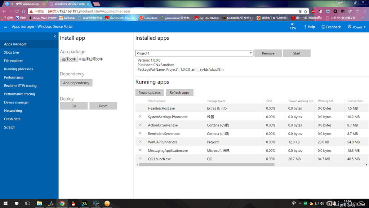Image resolution: width=369 pixels, height=208 pixels.
Task: Open the Help link
Action: tap(310, 27)
